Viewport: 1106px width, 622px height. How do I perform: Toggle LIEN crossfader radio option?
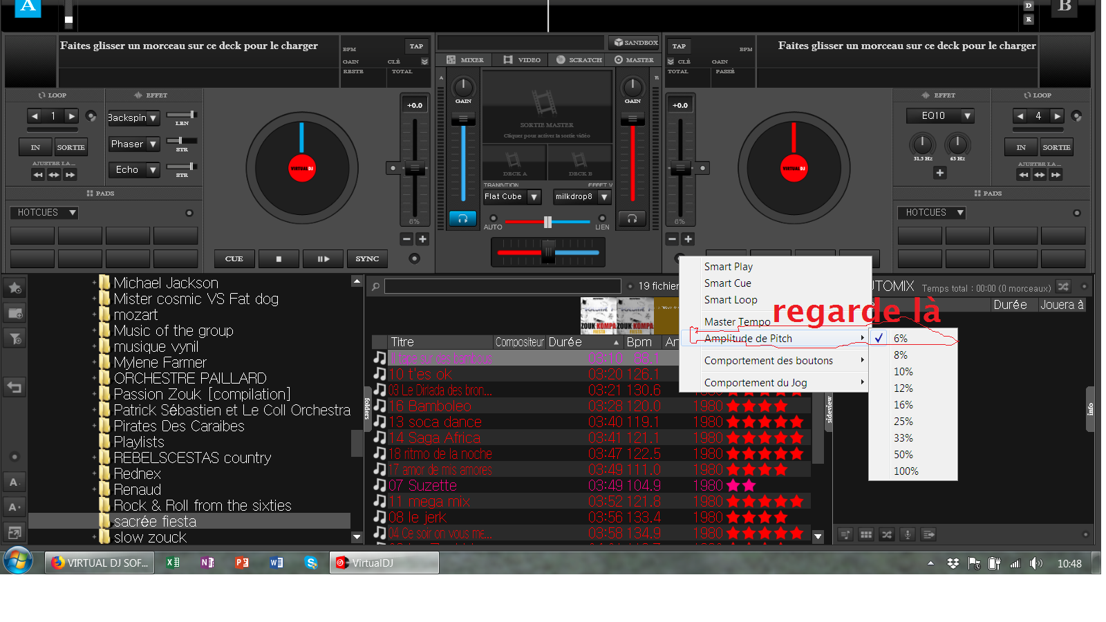(602, 218)
